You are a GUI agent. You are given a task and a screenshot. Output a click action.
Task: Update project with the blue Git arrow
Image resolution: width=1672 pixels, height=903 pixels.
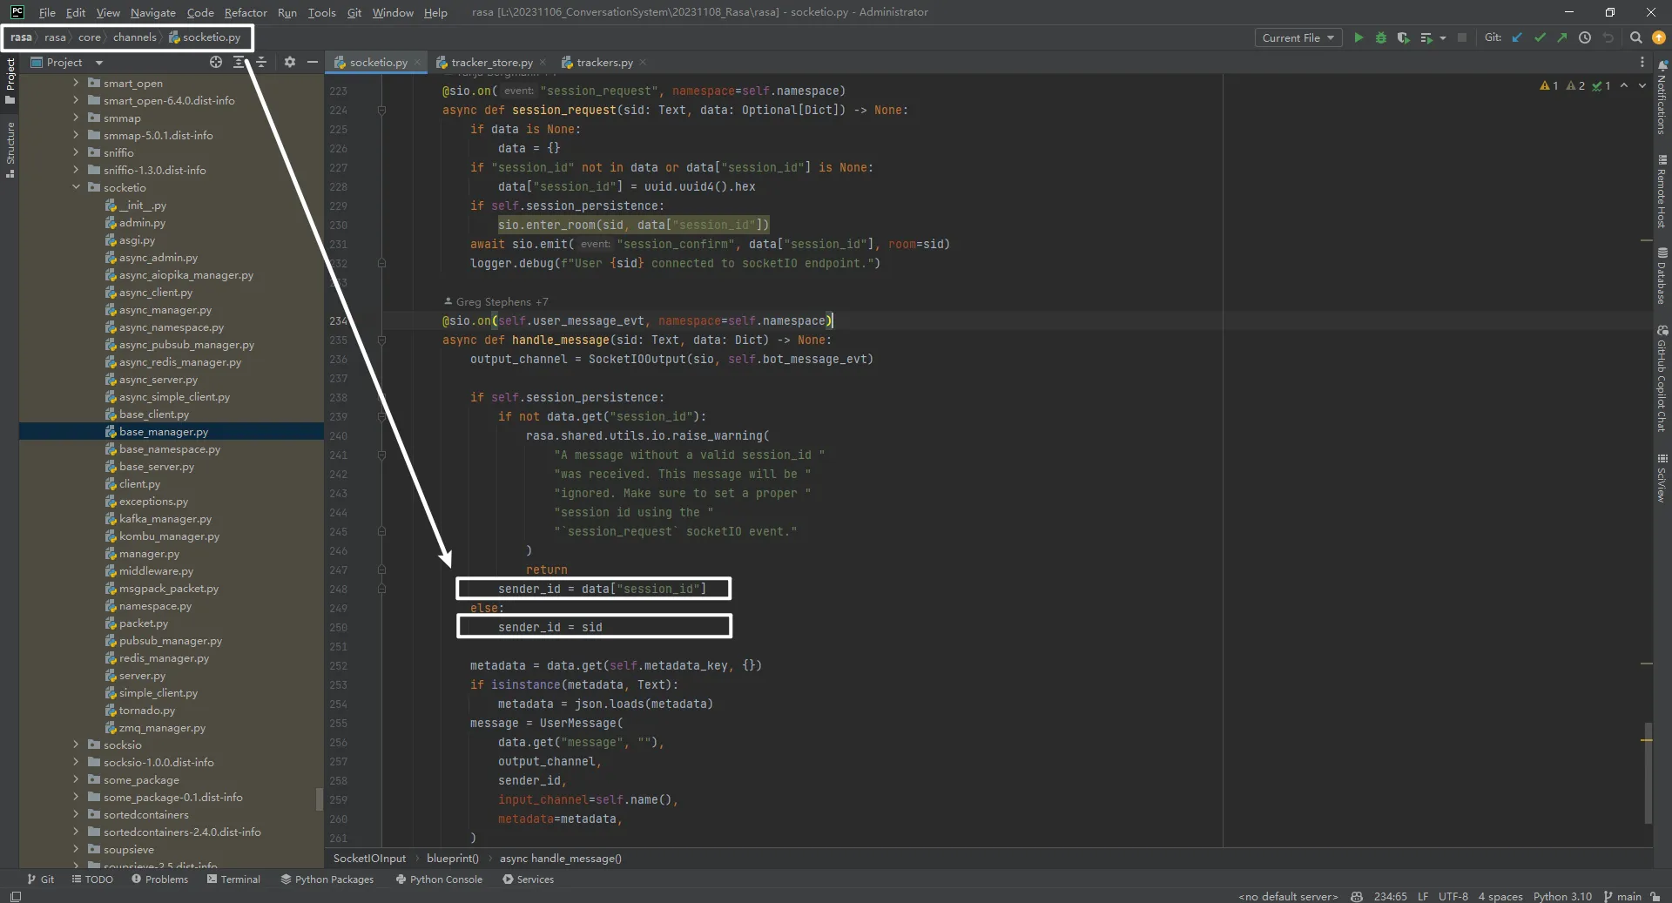[1518, 37]
